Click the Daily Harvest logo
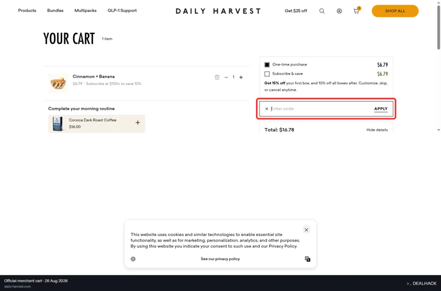This screenshot has height=291, width=441. click(x=218, y=11)
